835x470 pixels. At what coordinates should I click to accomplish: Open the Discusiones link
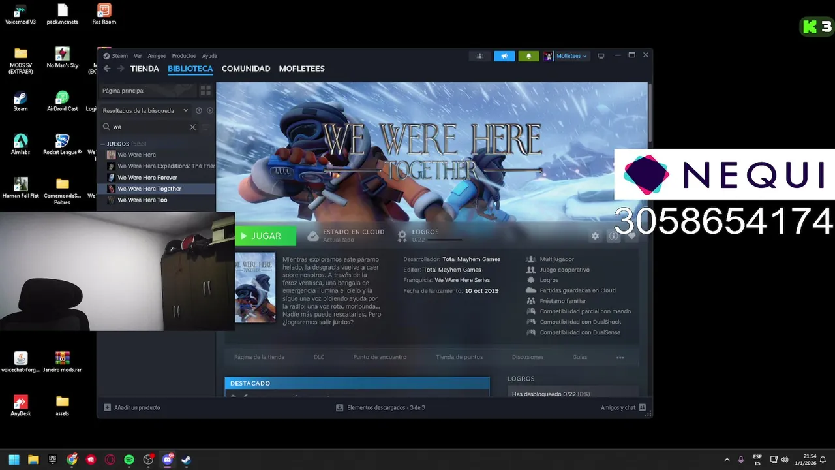pos(528,357)
